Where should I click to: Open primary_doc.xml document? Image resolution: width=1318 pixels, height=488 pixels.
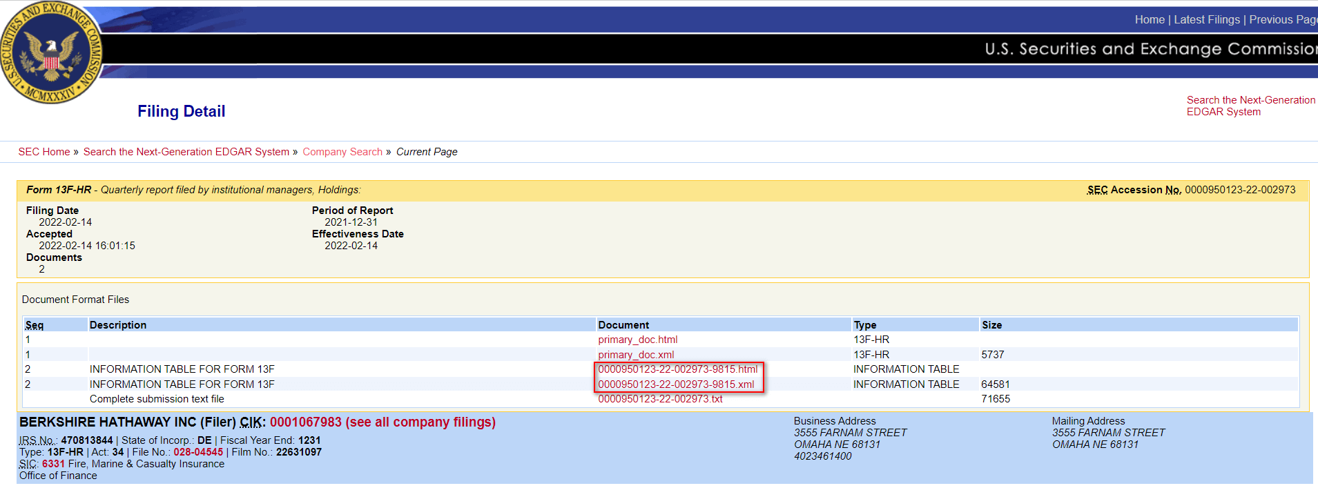636,355
